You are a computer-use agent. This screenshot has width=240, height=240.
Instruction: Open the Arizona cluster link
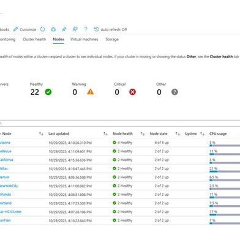point(5,143)
